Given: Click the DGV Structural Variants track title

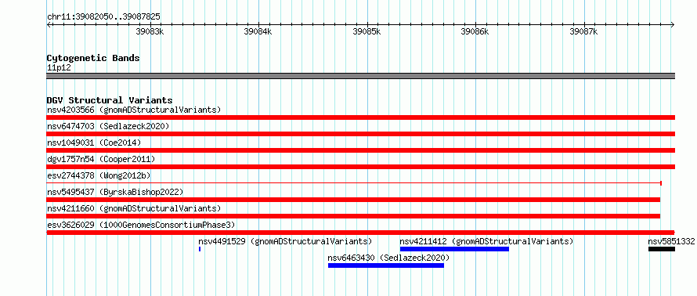Looking at the screenshot, I should (x=110, y=100).
